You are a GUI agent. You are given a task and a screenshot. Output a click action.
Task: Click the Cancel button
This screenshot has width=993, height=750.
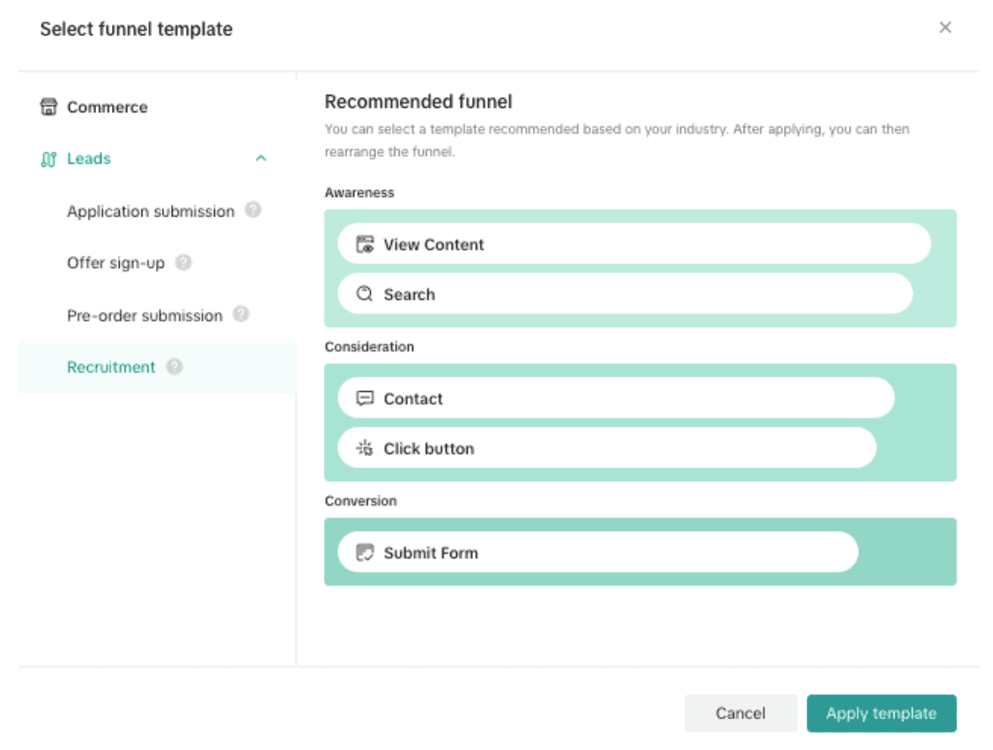pyautogui.click(x=740, y=713)
